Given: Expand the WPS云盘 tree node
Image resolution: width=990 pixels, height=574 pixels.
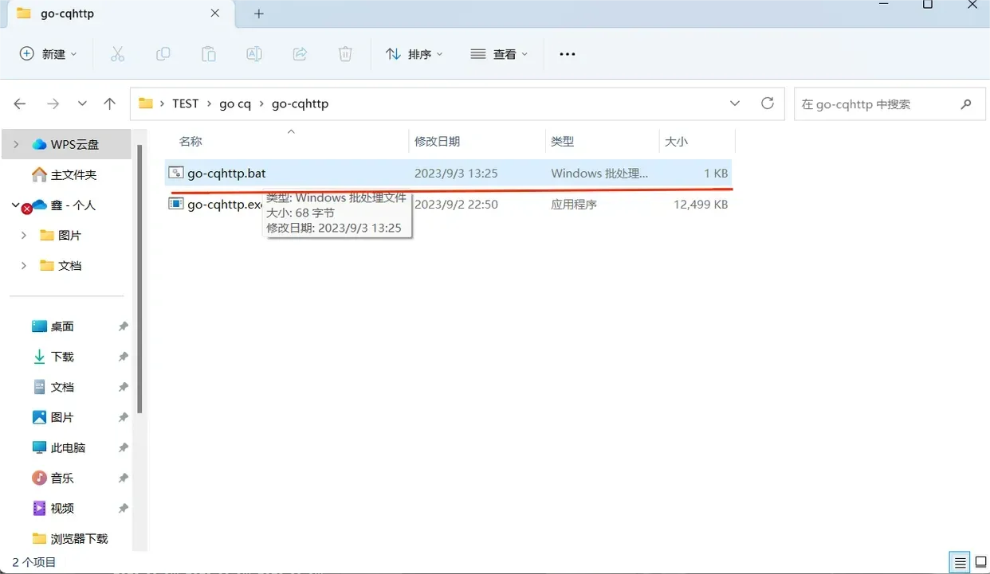Looking at the screenshot, I should point(16,144).
